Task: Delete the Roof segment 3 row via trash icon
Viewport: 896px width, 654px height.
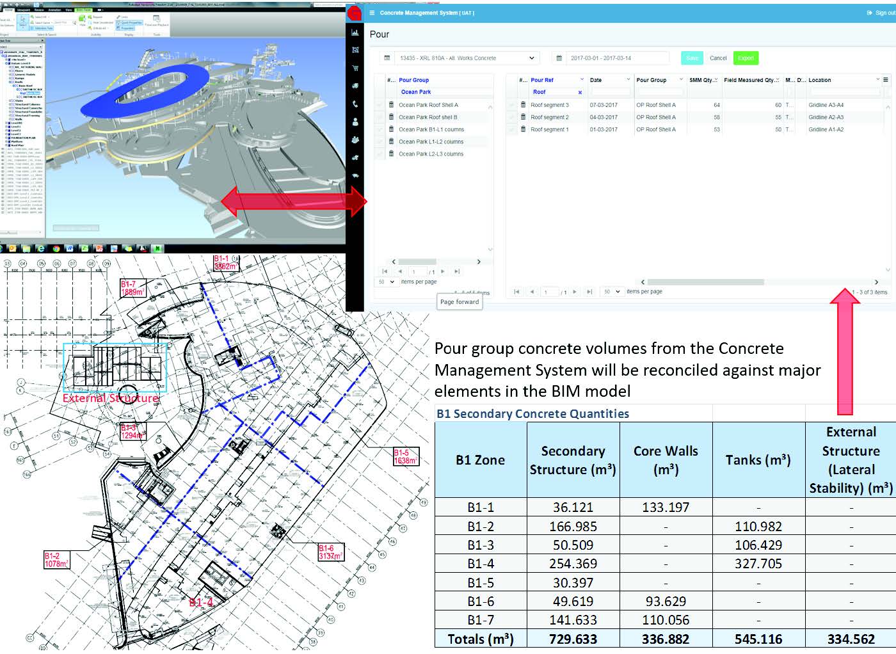Action: (523, 105)
